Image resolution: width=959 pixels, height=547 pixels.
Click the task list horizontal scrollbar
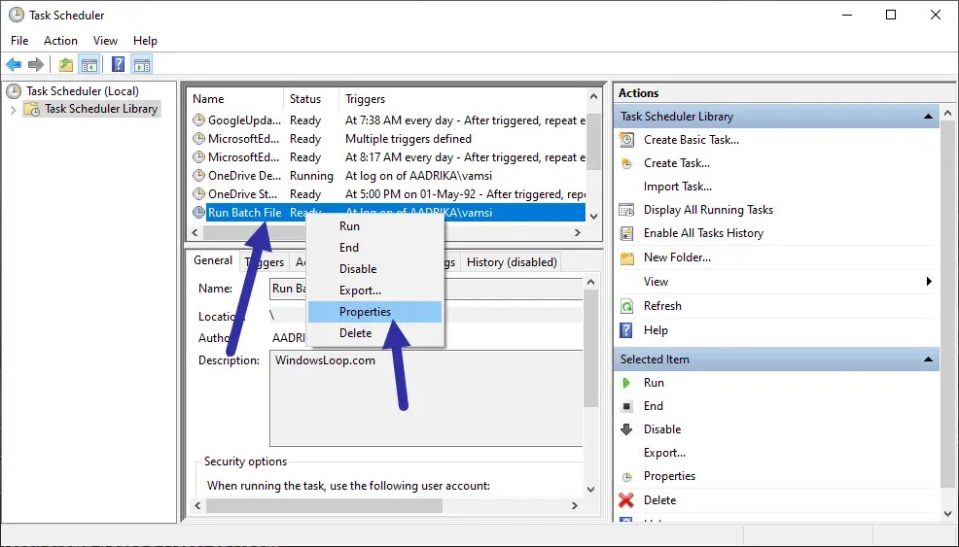tap(386, 233)
